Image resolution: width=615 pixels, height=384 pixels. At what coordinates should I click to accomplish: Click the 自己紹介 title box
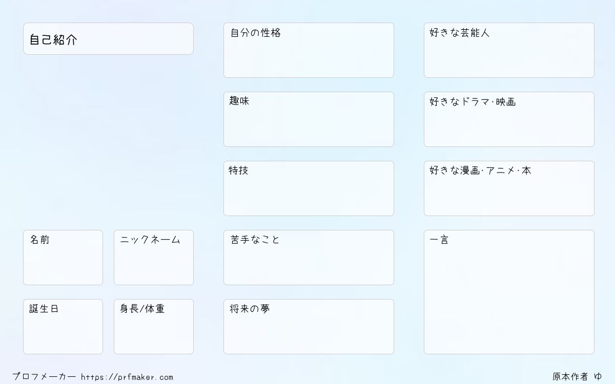click(108, 38)
